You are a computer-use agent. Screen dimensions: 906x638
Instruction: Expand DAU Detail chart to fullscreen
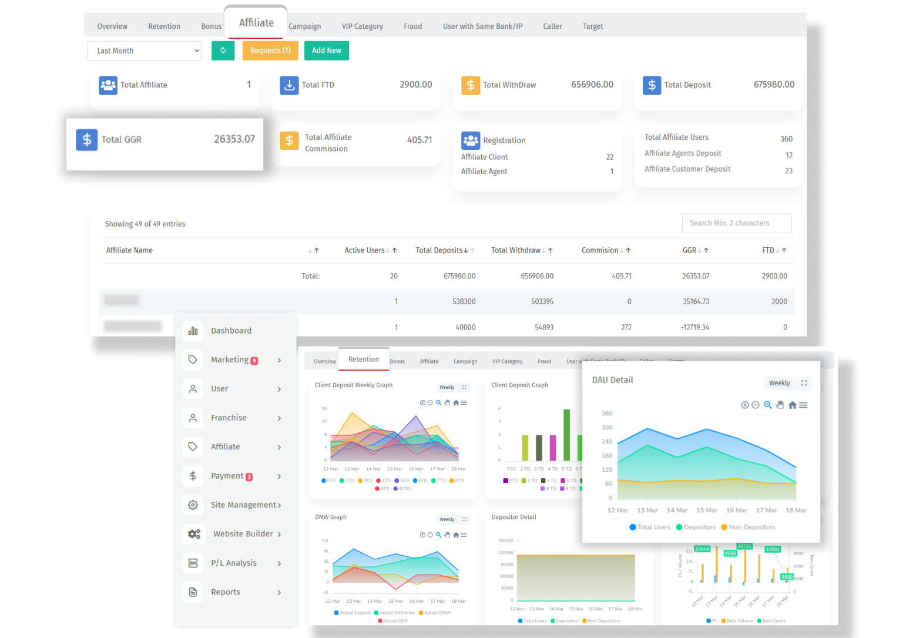click(804, 383)
